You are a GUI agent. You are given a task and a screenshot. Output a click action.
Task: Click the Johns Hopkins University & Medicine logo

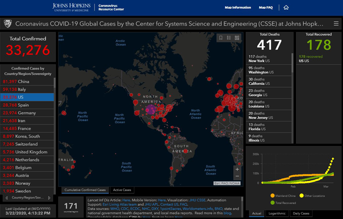pyautogui.click(x=72, y=7)
